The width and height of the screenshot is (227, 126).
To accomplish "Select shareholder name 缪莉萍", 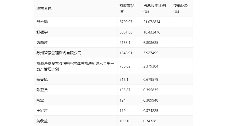I will [42, 43].
